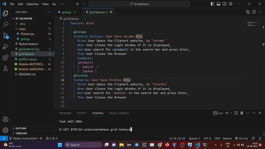Open the Accounts menu icon
This screenshot has width=265, height=149.
[x=5, y=119]
